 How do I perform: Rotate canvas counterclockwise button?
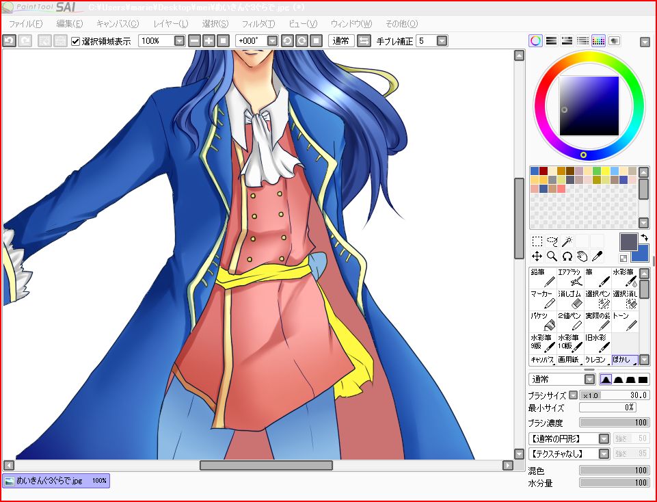(287, 40)
